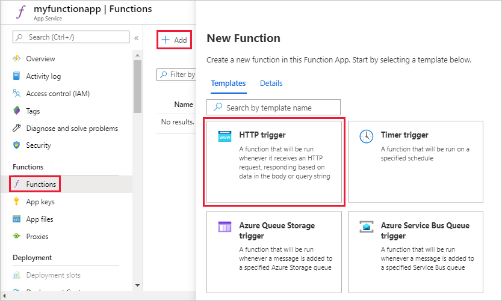Click the sidebar scrollbar down arrow

tap(138, 285)
